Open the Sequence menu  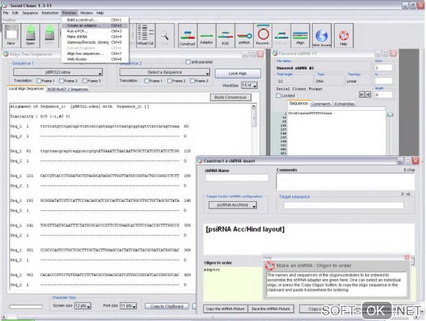[x=30, y=13]
